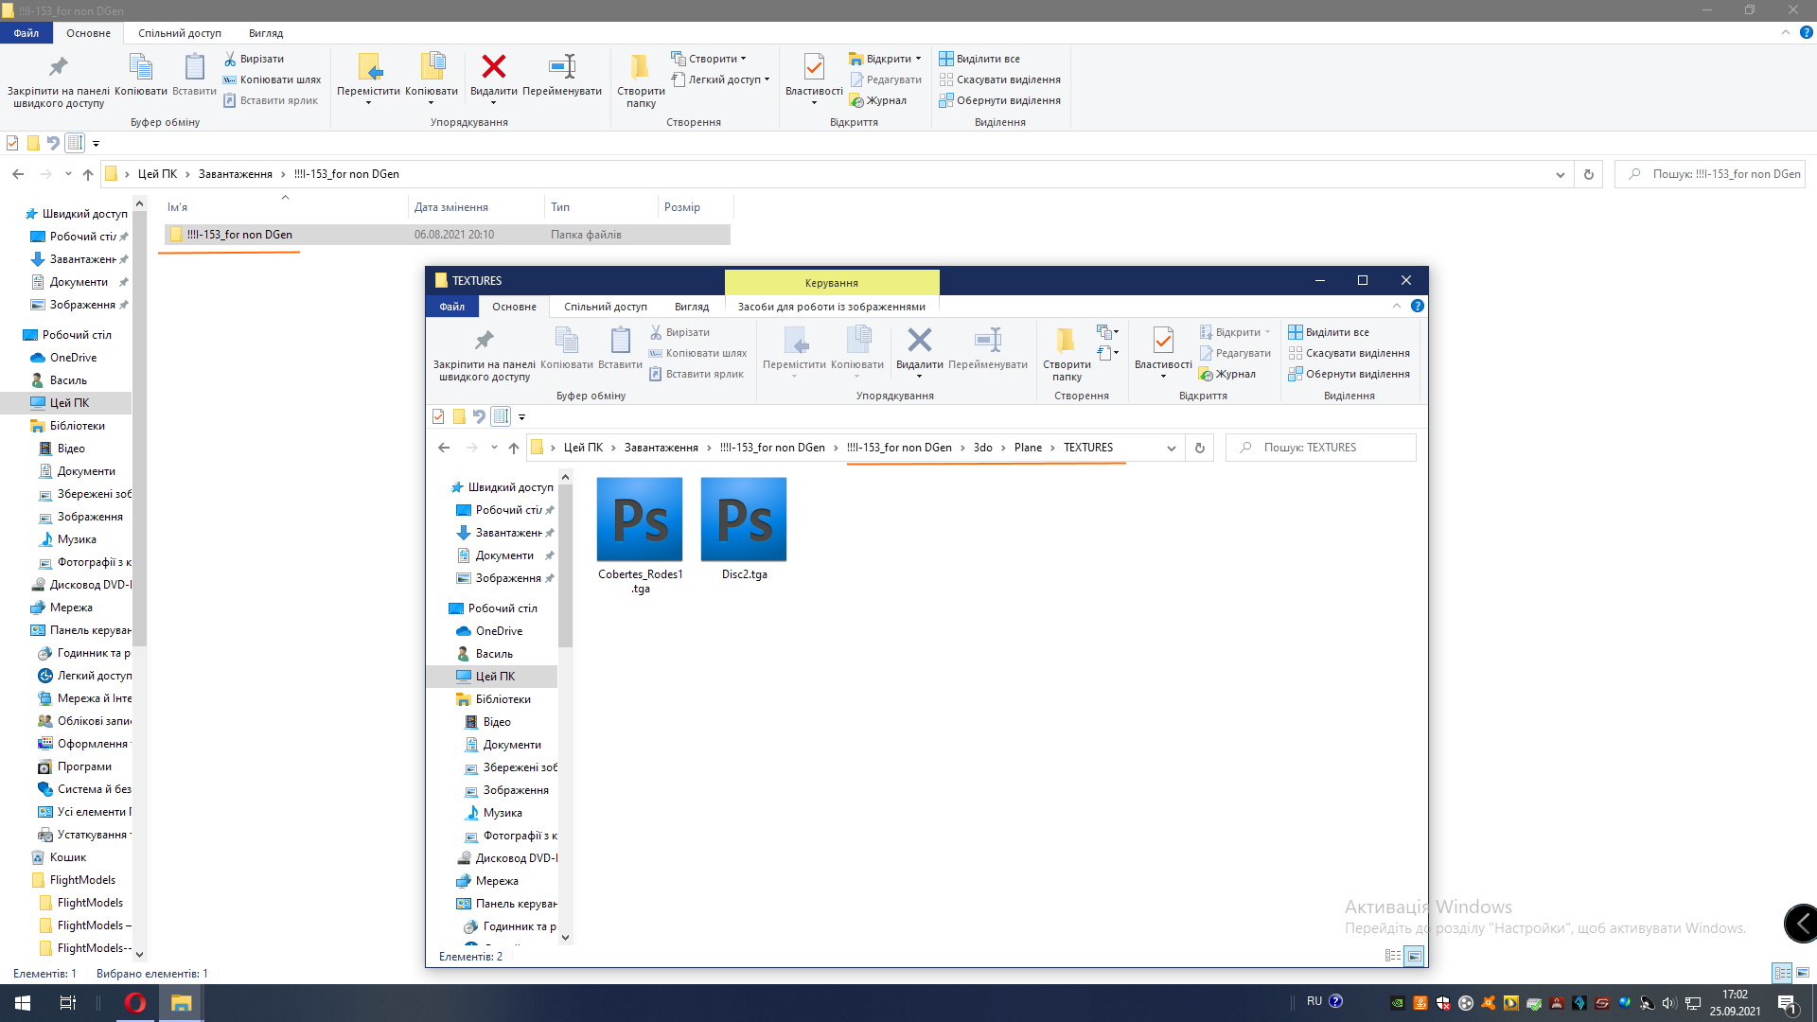Click Rename (Перейменувати) icon in back window ribbon
This screenshot has height=1022, width=1817.
point(561,67)
